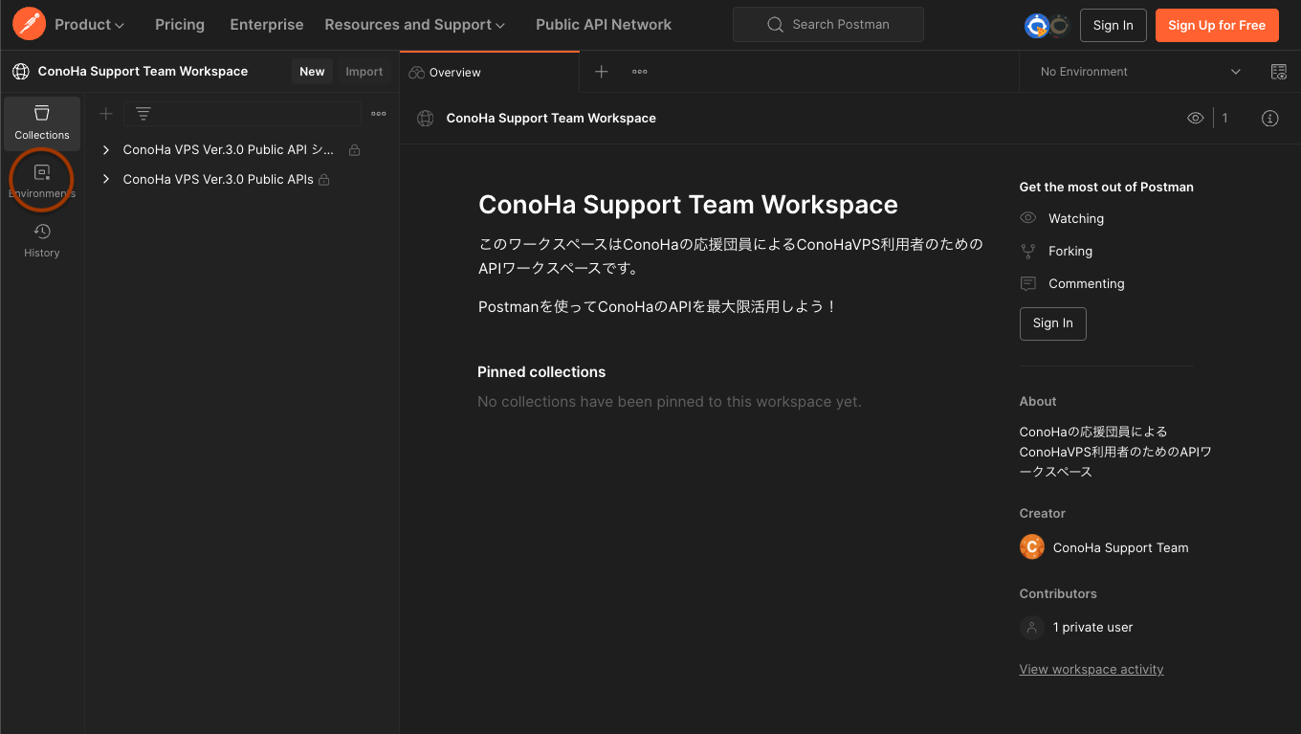Click Sign In button under Commenting
Image resolution: width=1301 pixels, height=734 pixels.
[x=1053, y=323]
